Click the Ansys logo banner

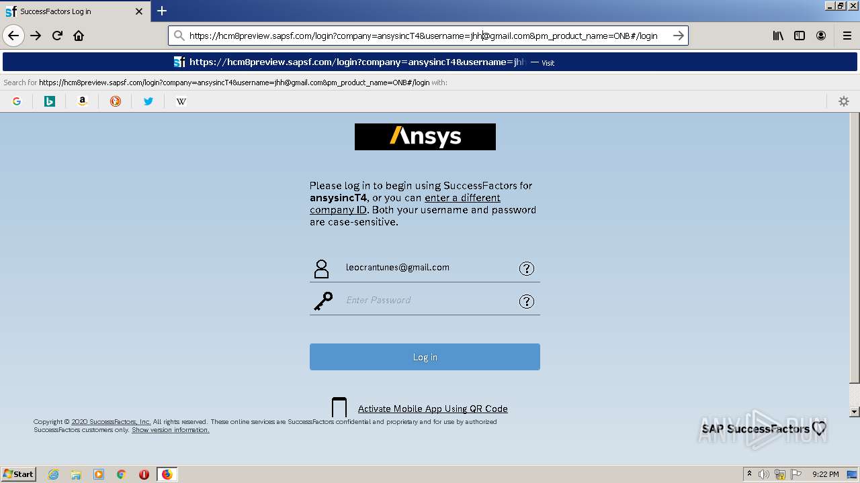[425, 137]
